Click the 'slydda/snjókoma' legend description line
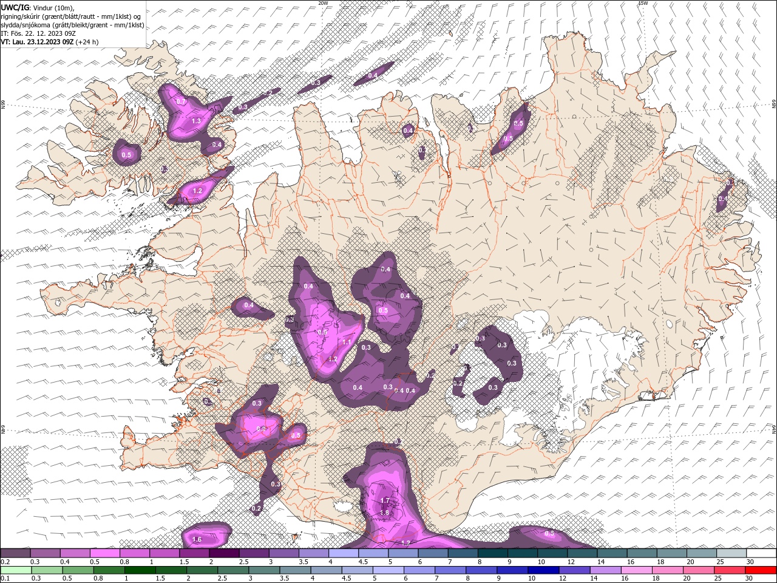This screenshot has width=777, height=583. [73, 25]
